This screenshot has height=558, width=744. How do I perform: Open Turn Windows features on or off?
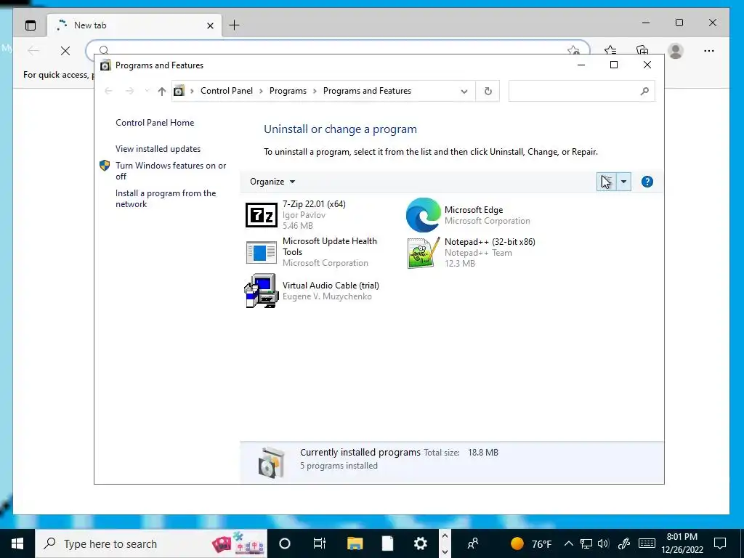tap(171, 171)
